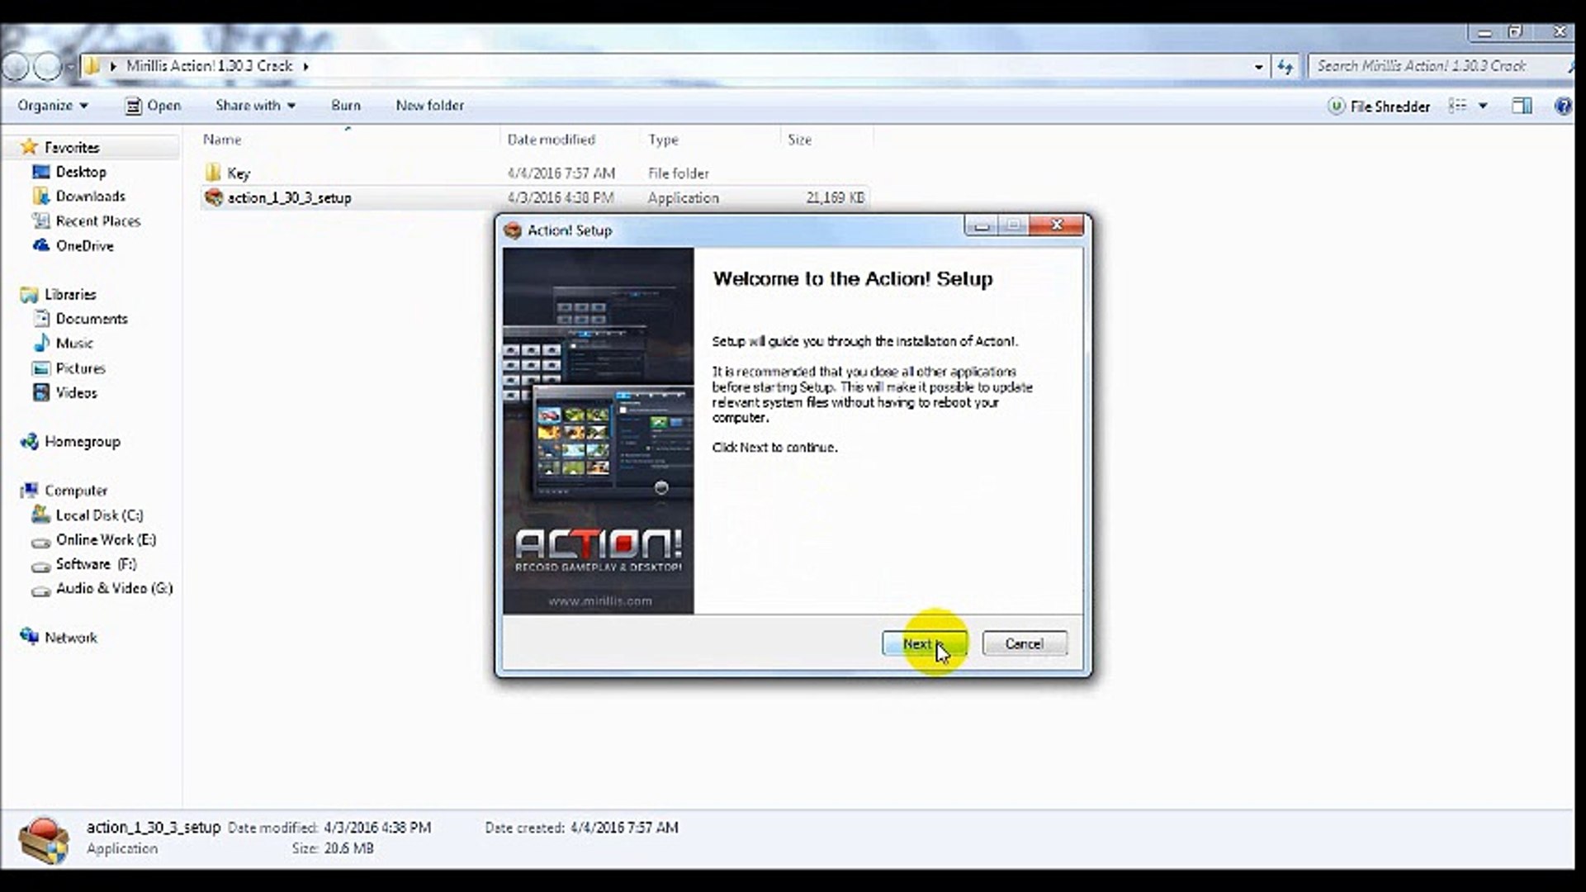This screenshot has height=892, width=1586.
Task: Click New folder in the toolbar
Action: tap(429, 106)
